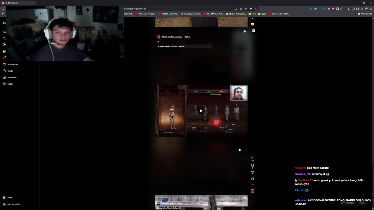Viewport: 374px width, 210px height.
Task: Open the Cave Fightwear bookmark
Action: [x=191, y=14]
